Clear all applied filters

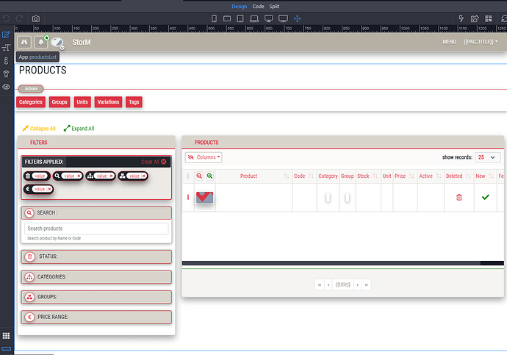[154, 162]
